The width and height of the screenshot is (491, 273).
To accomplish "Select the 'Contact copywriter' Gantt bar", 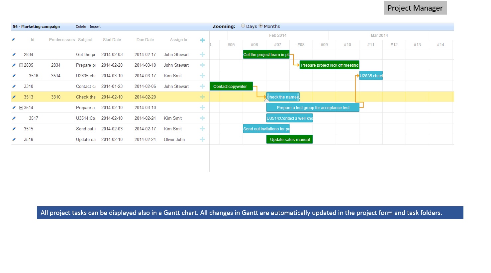I will (231, 86).
